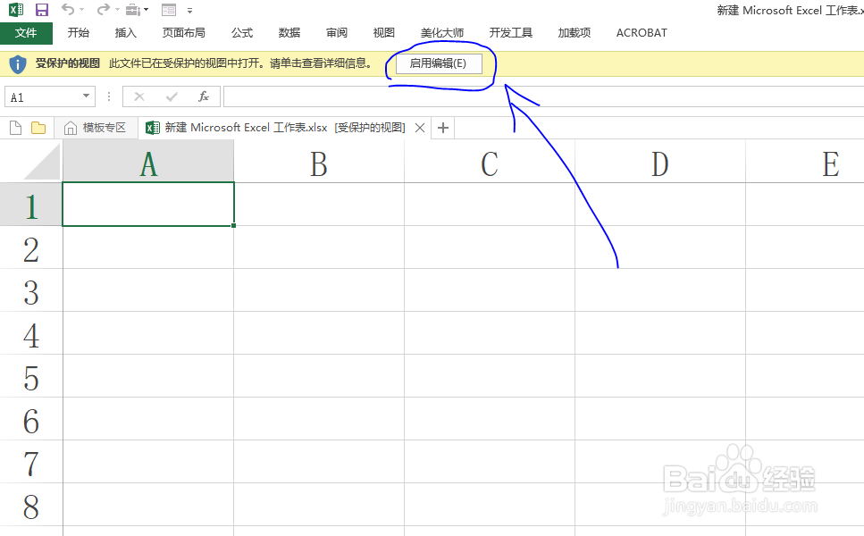
Task: Click the Save icon in quick access toolbar
Action: point(41,9)
